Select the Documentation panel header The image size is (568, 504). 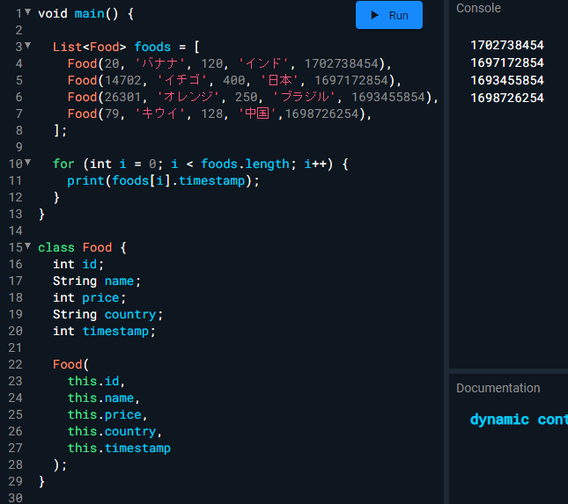498,388
